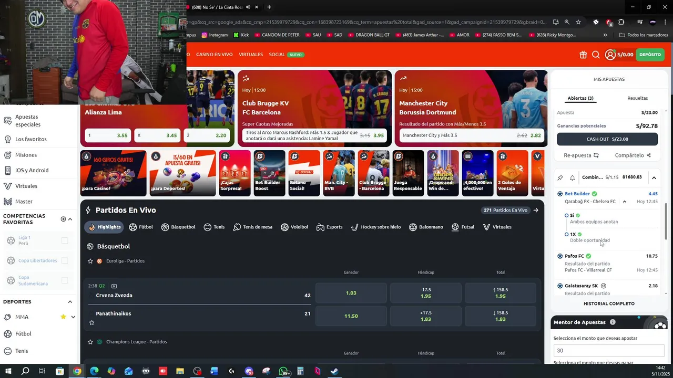This screenshot has width=673, height=378.
Task: Select the Básquetbol live filter tab
Action: 178,227
